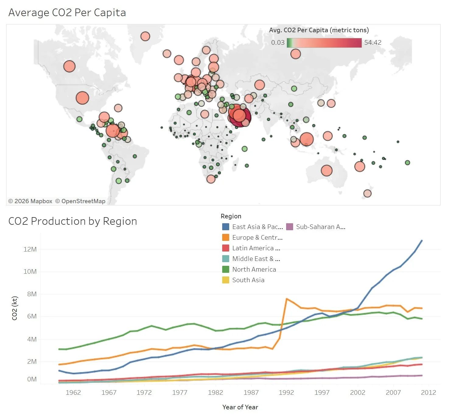Click the 'Year of Year' axis title
This screenshot has width=452, height=420.
[x=240, y=407]
